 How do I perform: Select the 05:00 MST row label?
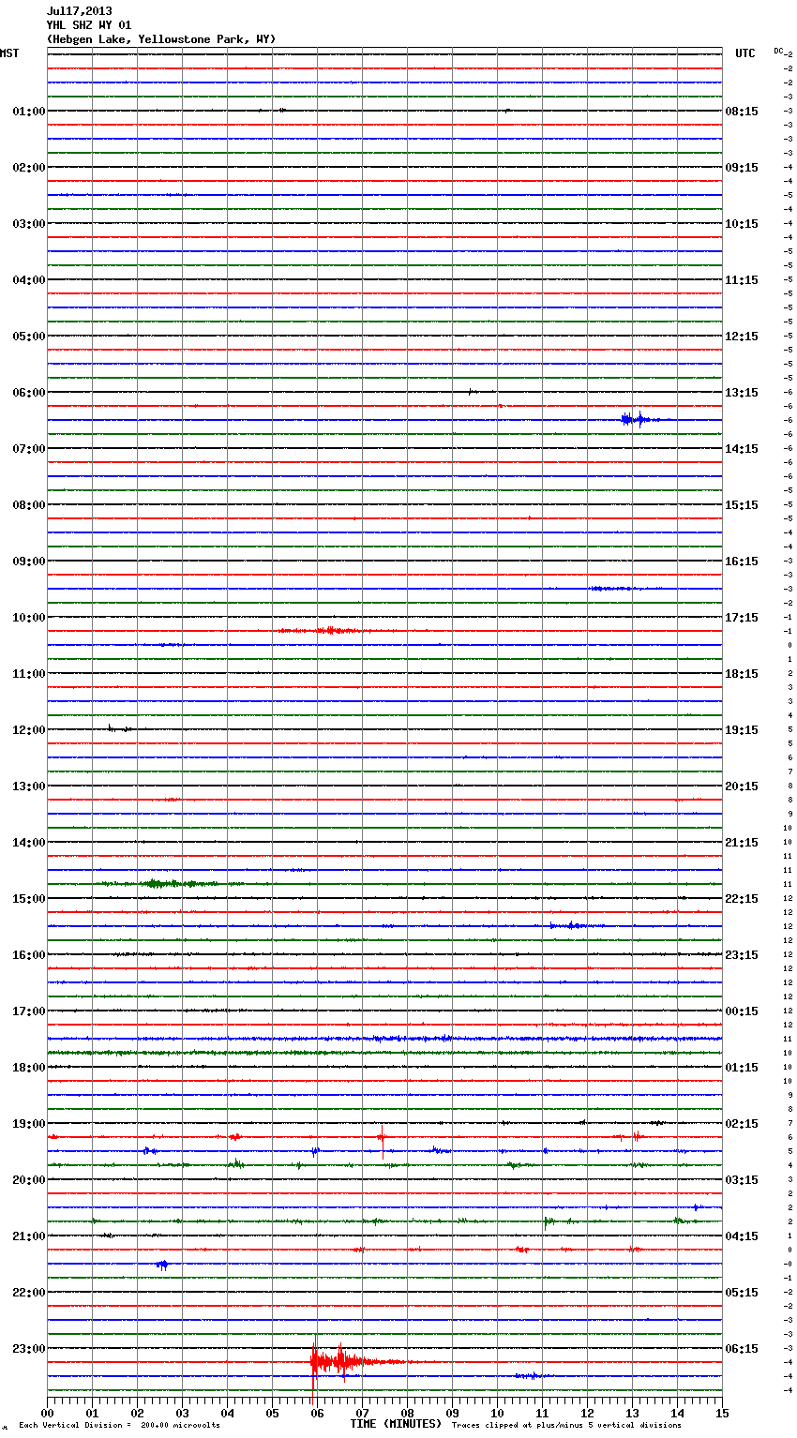pos(29,337)
